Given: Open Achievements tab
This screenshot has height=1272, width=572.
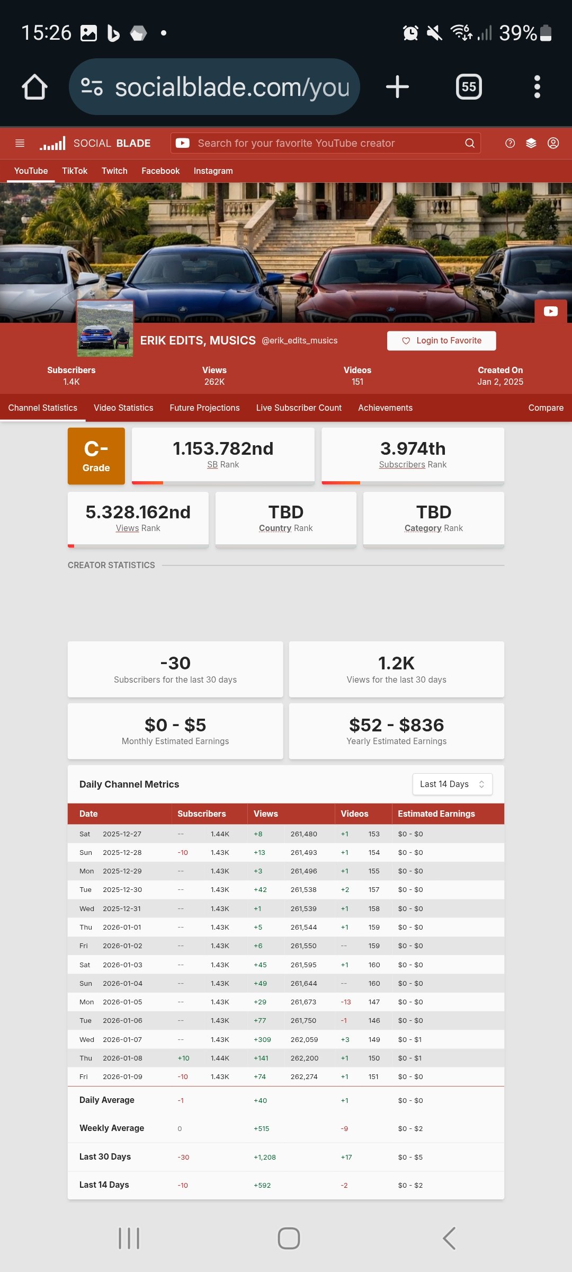Looking at the screenshot, I should 385,408.
